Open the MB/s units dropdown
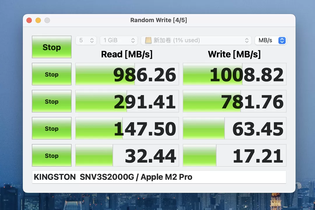 click(x=270, y=40)
